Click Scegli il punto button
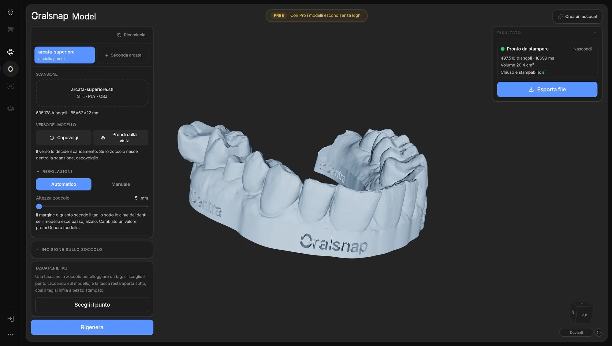This screenshot has width=612, height=346. (92, 305)
